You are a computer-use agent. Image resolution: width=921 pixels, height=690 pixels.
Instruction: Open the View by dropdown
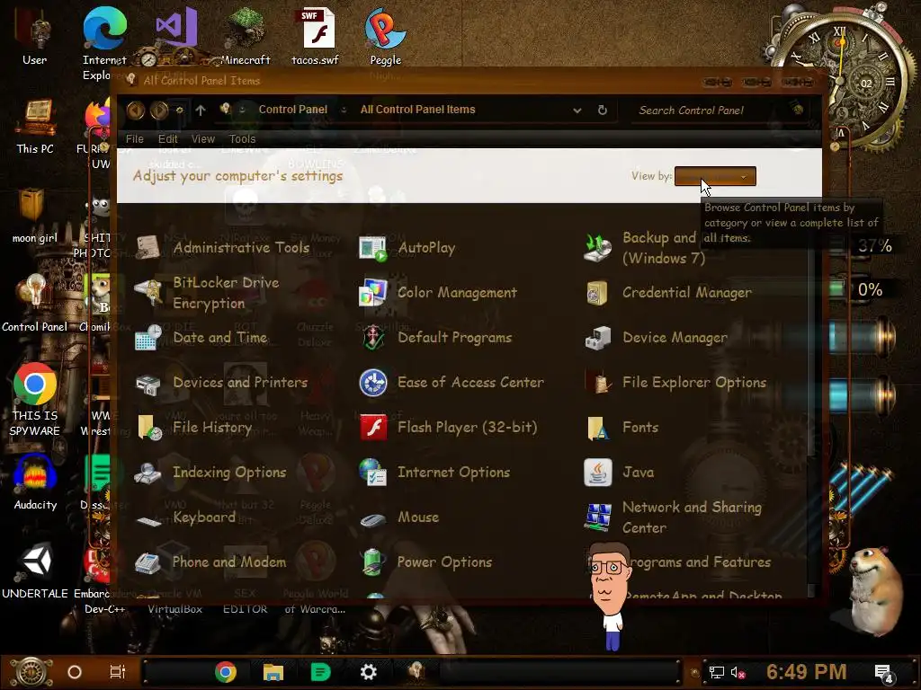pyautogui.click(x=715, y=176)
